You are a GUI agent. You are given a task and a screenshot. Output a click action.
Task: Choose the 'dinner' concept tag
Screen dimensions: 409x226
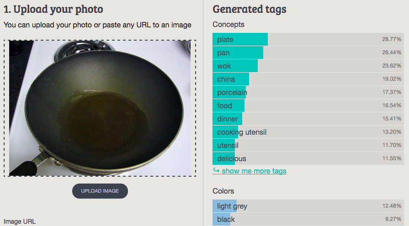click(x=308, y=119)
